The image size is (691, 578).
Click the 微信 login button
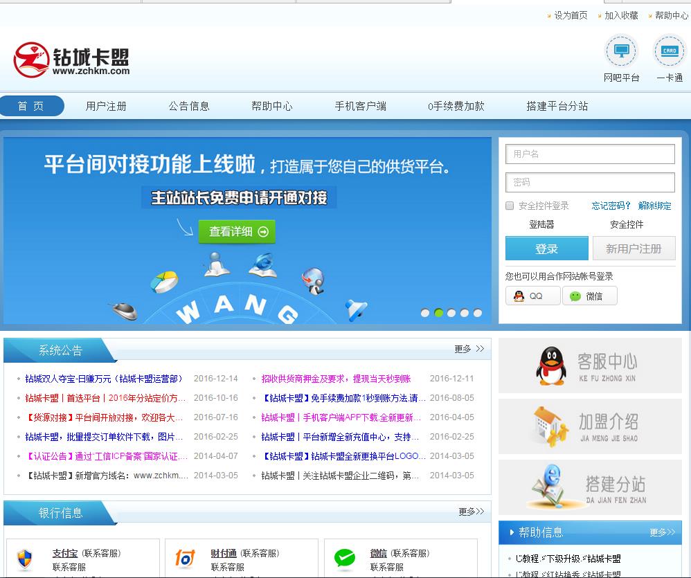[590, 296]
